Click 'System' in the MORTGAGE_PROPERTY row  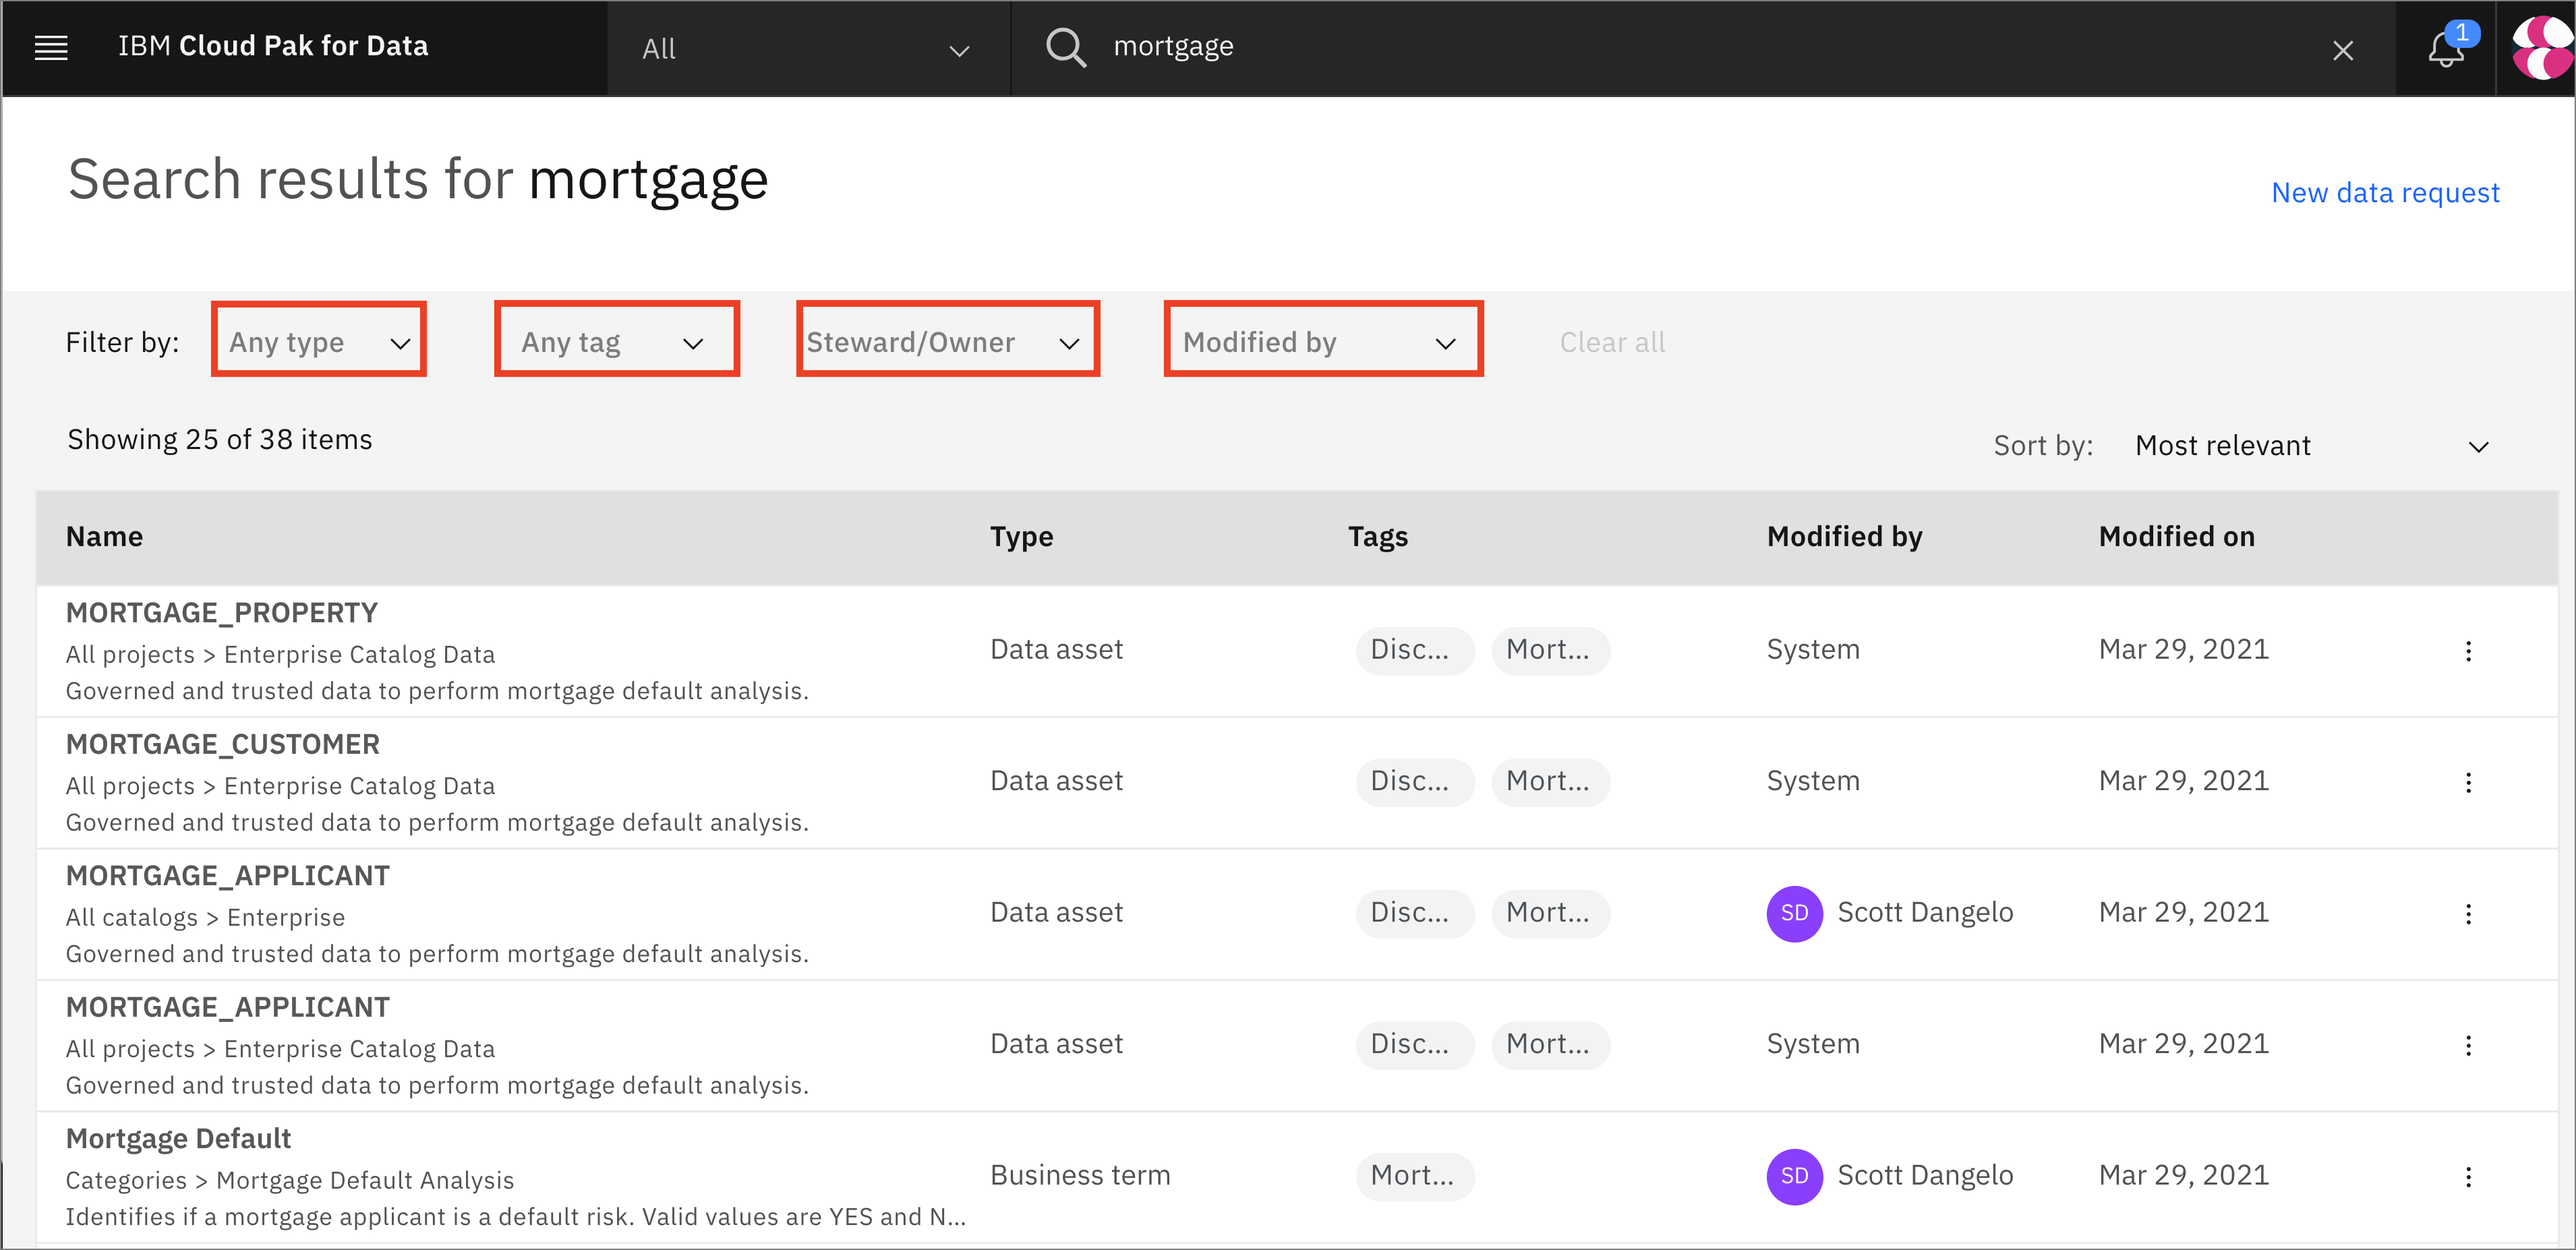(1812, 650)
